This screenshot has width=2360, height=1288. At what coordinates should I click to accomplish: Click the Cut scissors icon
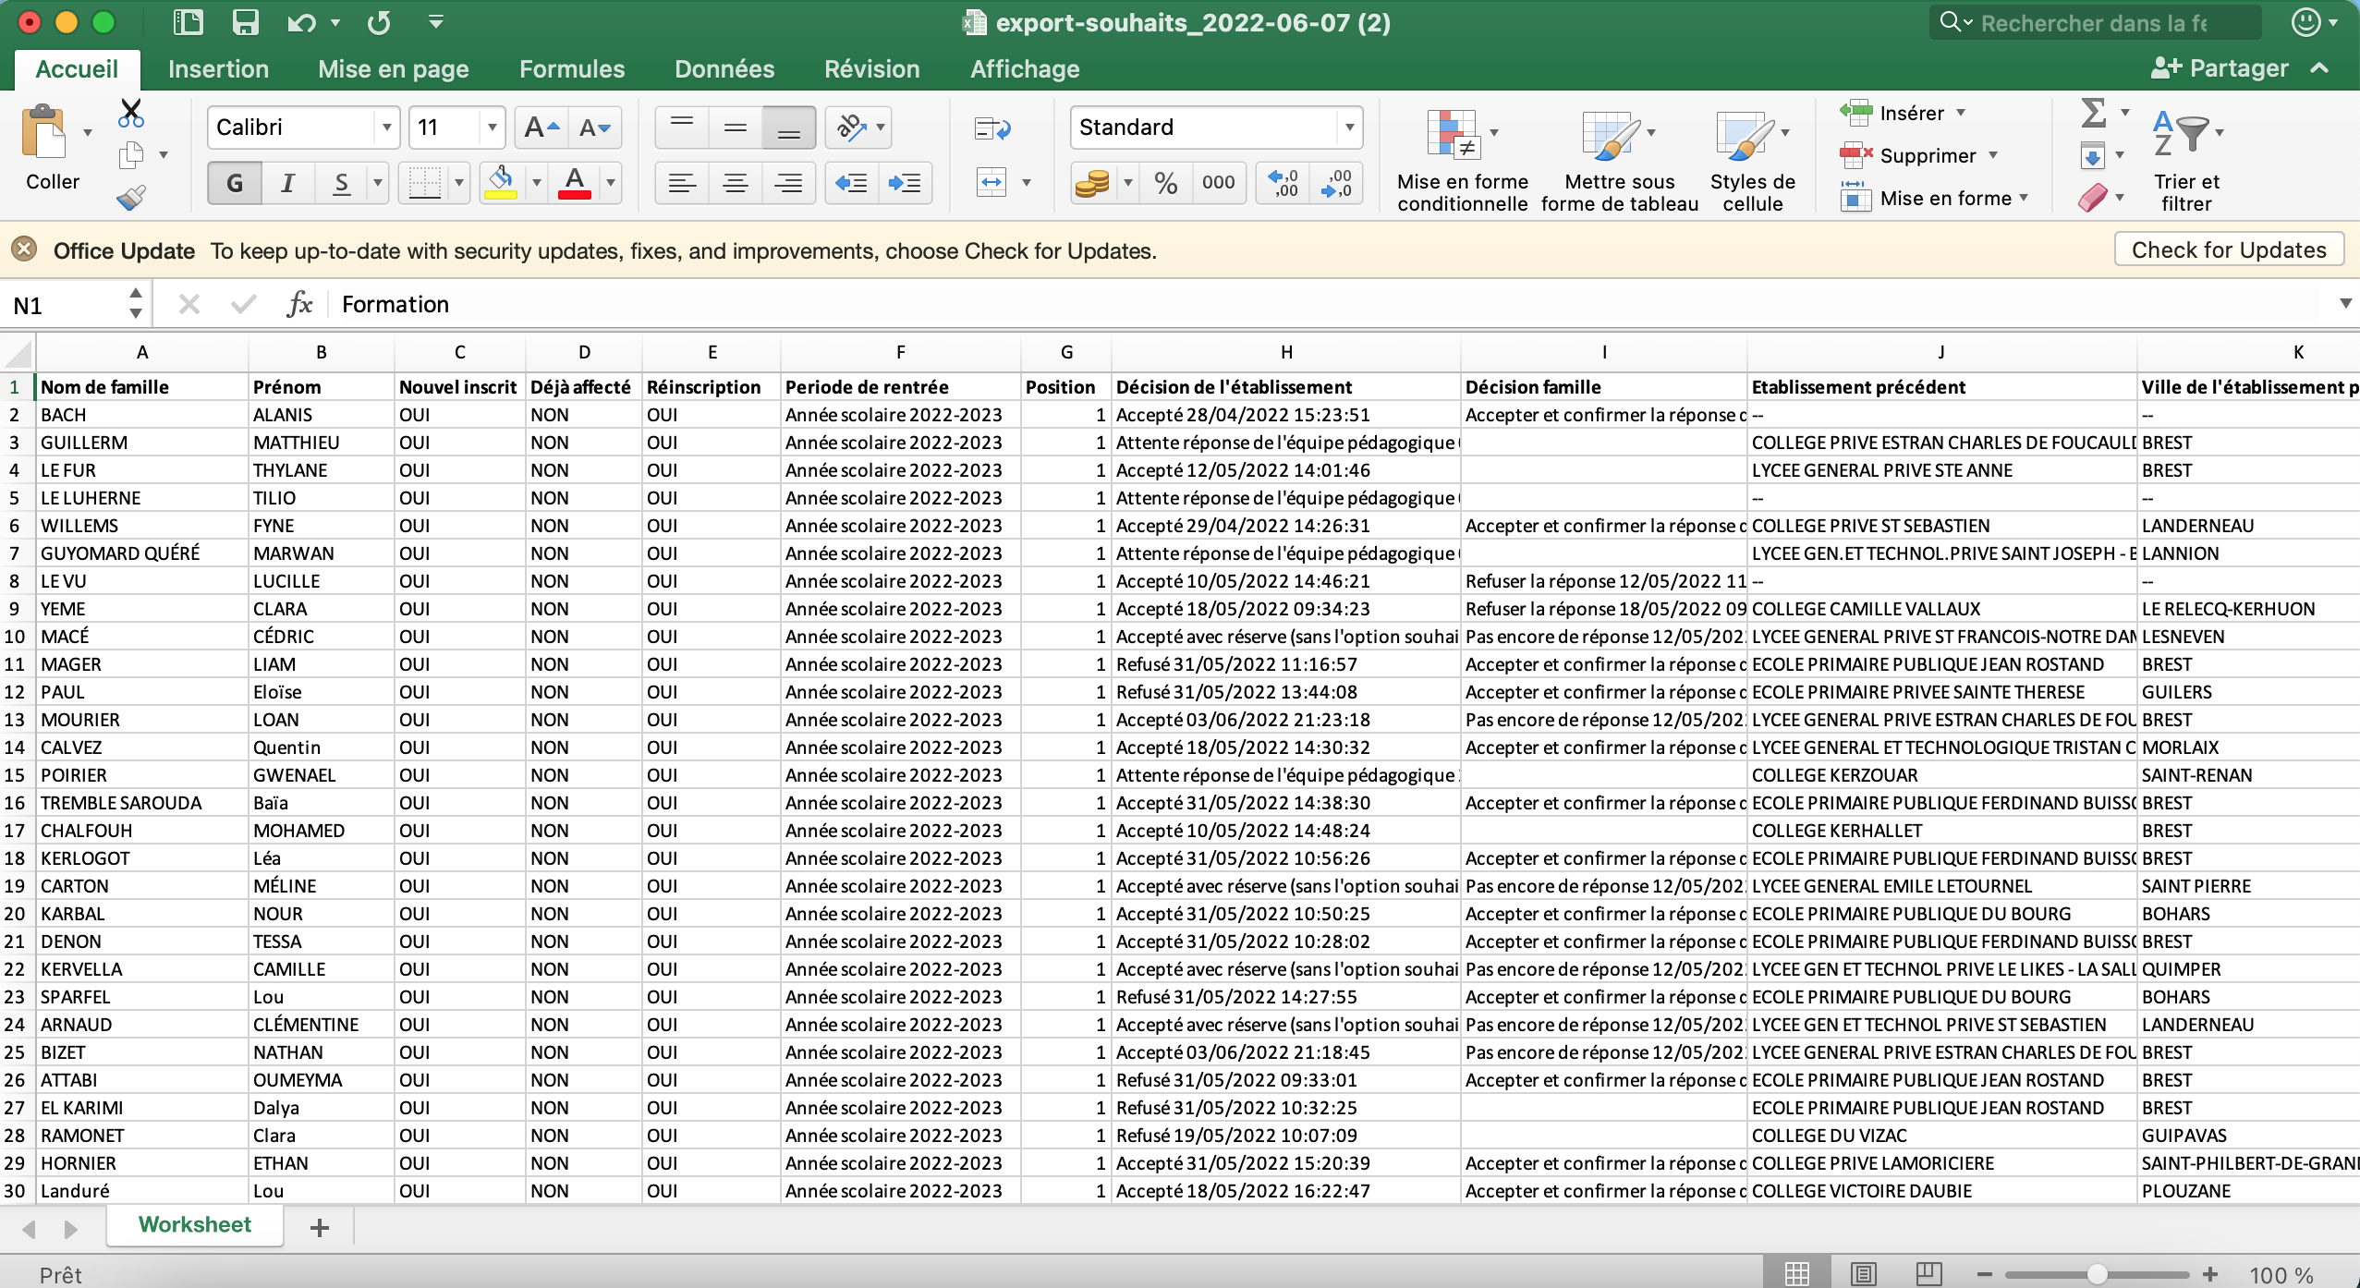[x=131, y=113]
